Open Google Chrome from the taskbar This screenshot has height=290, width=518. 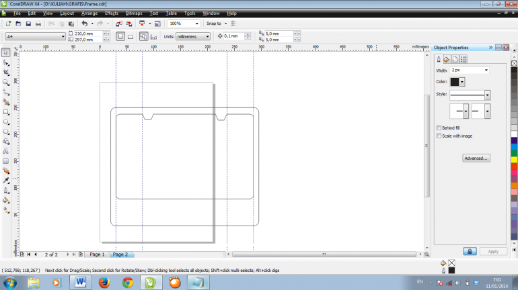point(128,283)
